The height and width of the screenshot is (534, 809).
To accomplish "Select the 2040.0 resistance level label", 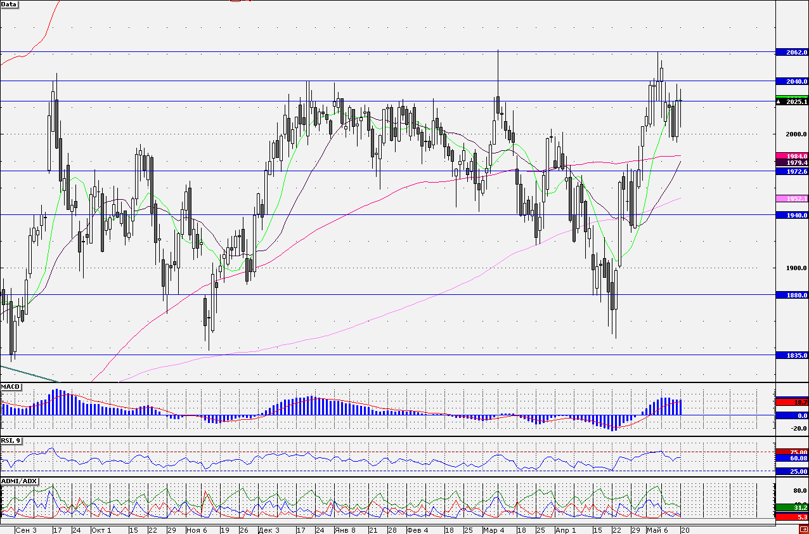I will (793, 81).
